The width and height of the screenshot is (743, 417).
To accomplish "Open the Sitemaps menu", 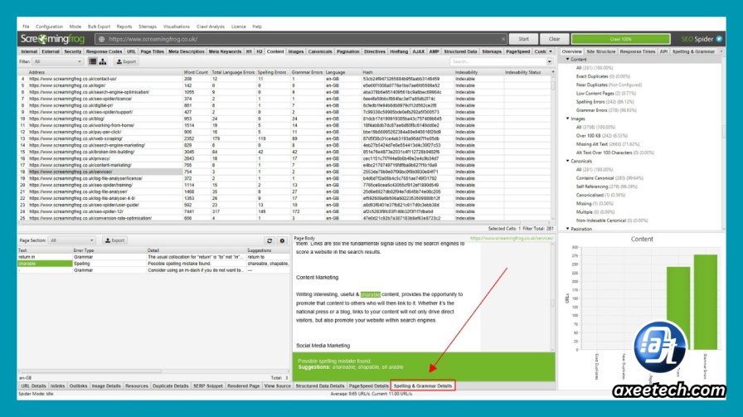I will (148, 27).
